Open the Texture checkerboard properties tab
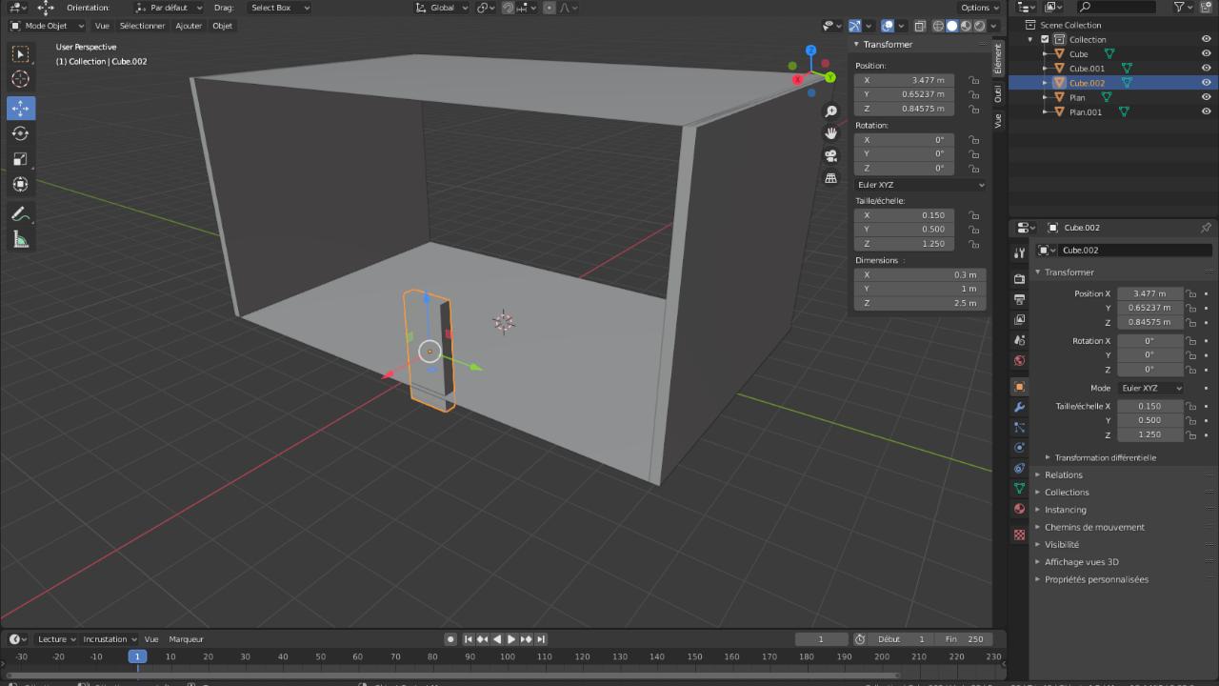 [1019, 535]
